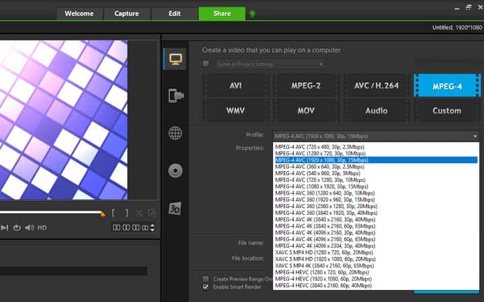The height and width of the screenshot is (302, 484).
Task: Jump to end of clip
Action: [4, 228]
